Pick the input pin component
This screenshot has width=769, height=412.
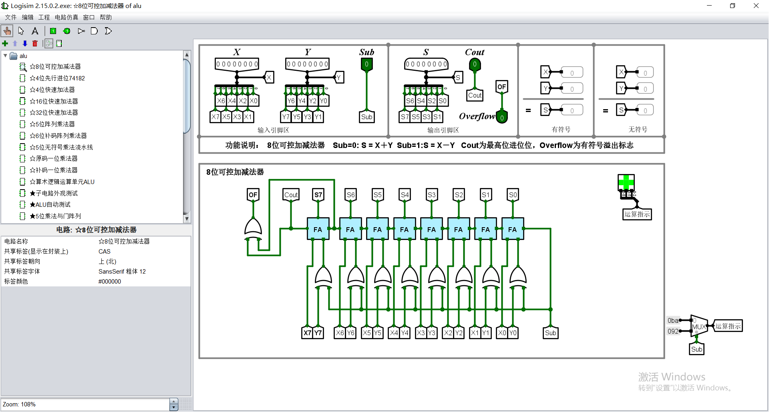pyautogui.click(x=52, y=31)
